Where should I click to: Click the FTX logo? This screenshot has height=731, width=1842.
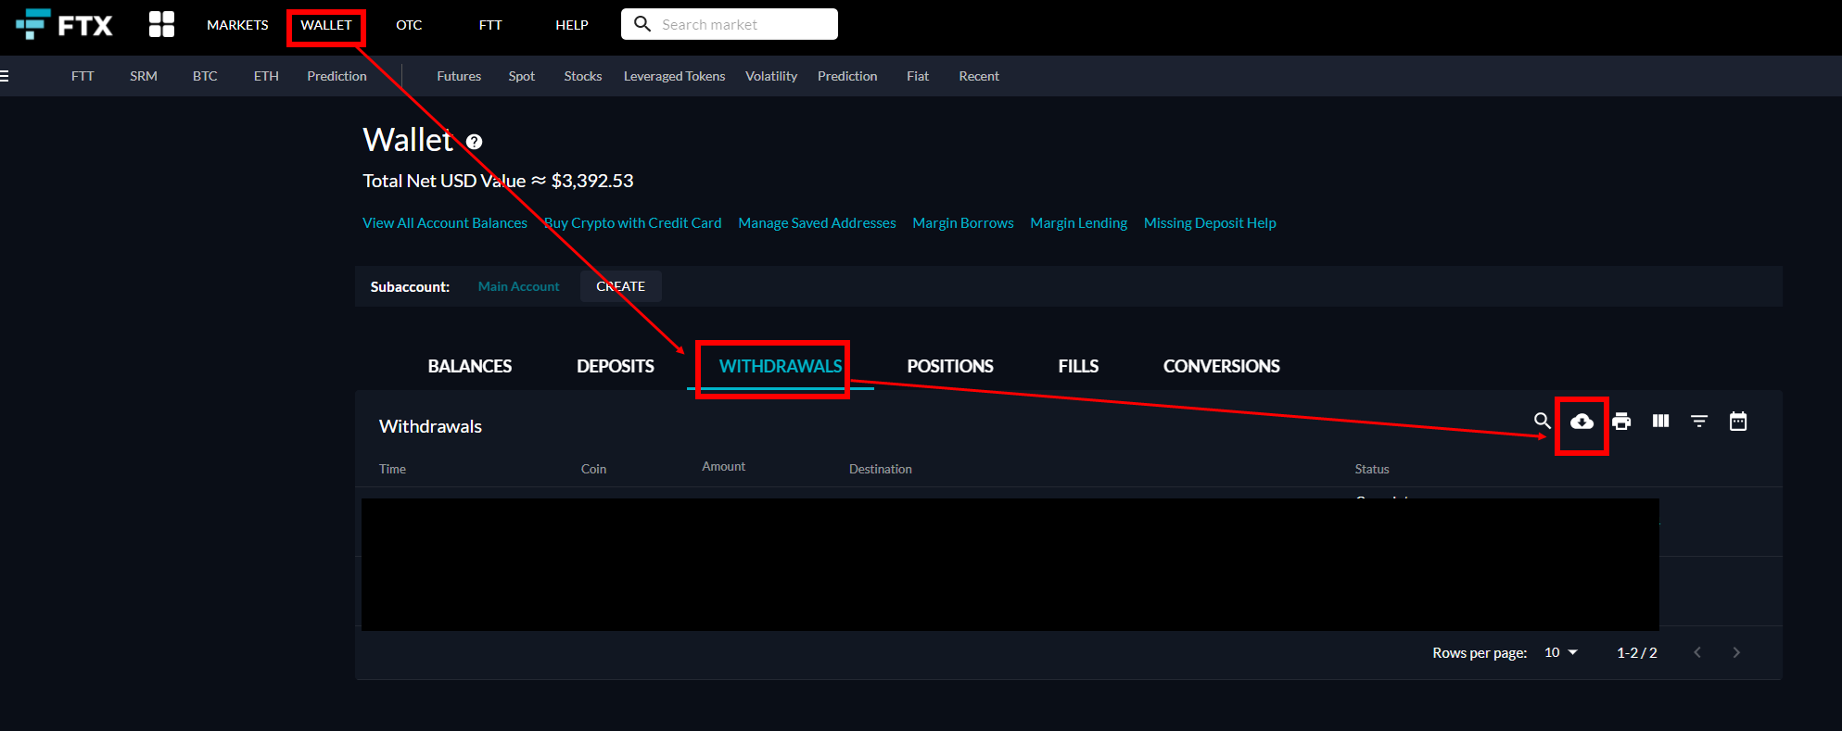tap(64, 24)
